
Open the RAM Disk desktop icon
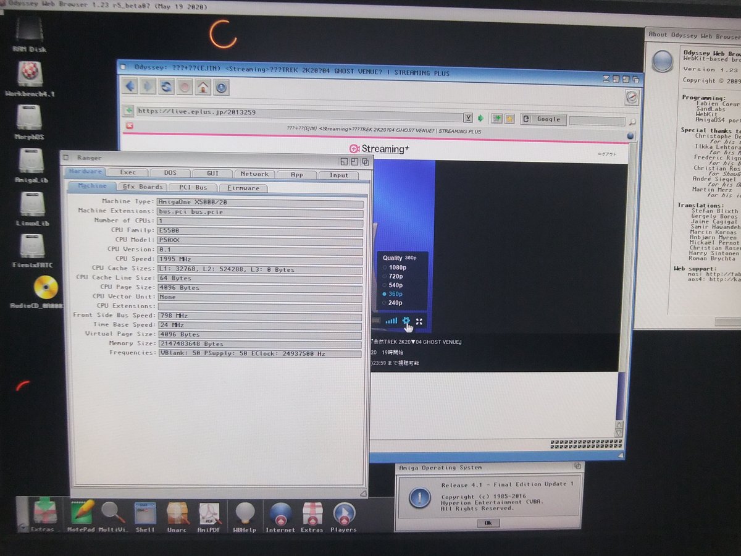tap(29, 35)
